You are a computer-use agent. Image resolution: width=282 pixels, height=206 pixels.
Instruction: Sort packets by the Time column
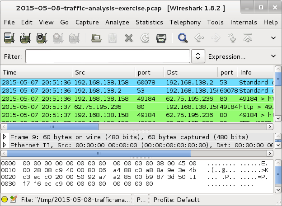tap(36, 72)
